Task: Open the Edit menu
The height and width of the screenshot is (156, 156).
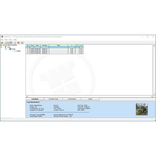Action: click(6, 40)
